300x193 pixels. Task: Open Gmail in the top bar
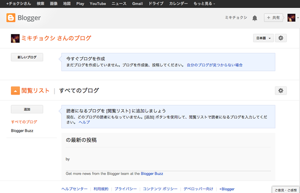coord(137,4)
